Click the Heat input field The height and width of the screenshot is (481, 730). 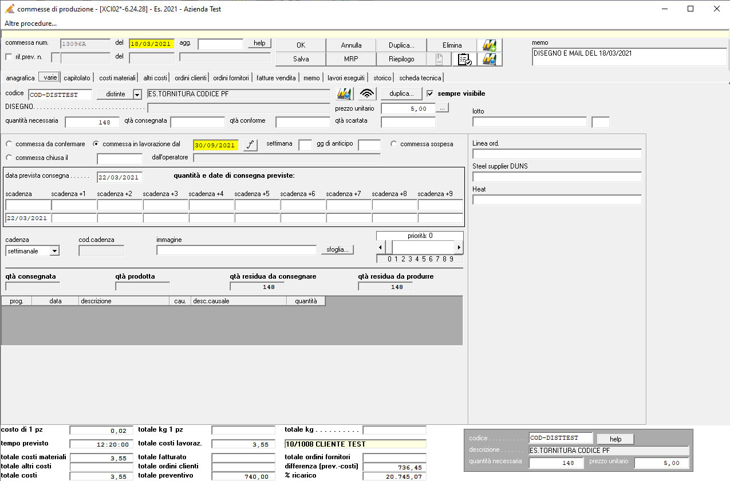tap(557, 200)
